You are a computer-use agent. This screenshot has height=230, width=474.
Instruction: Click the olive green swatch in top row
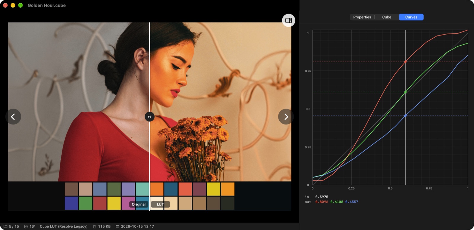(x=114, y=189)
